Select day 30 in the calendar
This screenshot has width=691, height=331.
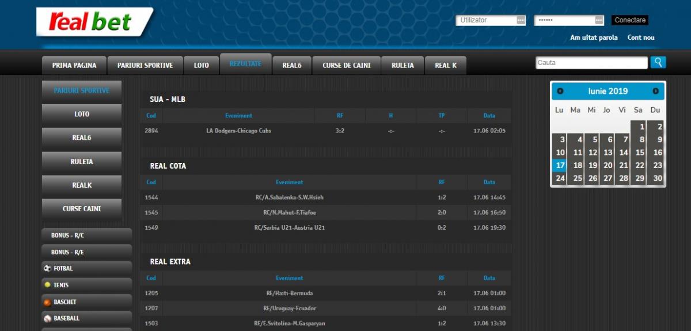click(655, 178)
